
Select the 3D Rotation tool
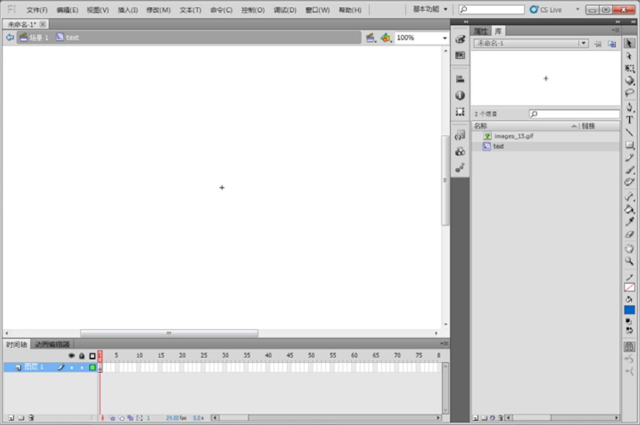pos(629,81)
